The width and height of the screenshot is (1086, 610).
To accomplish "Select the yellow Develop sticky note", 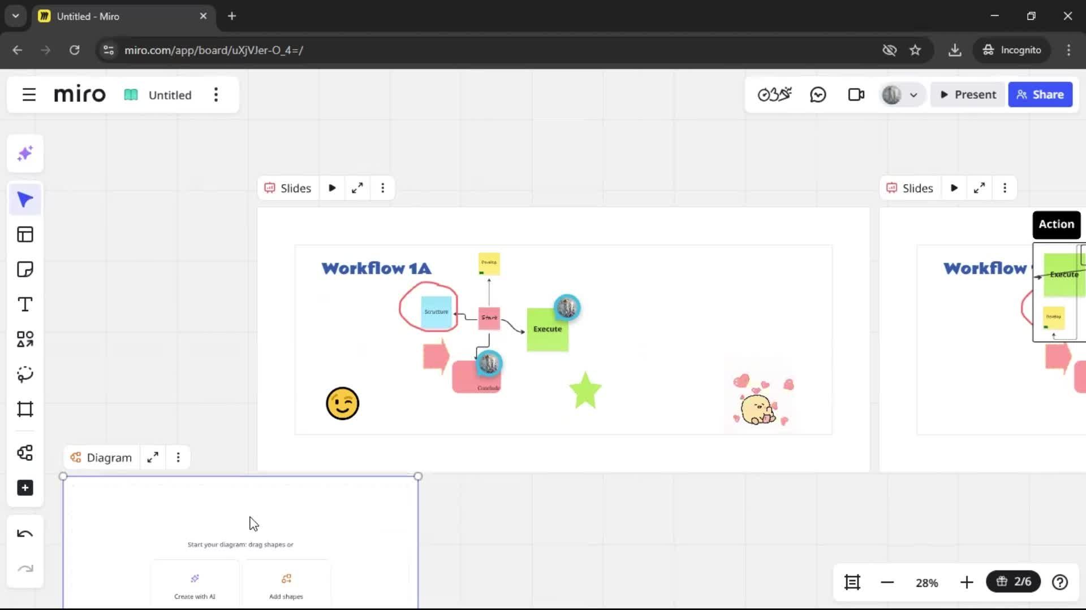I will tap(489, 264).
